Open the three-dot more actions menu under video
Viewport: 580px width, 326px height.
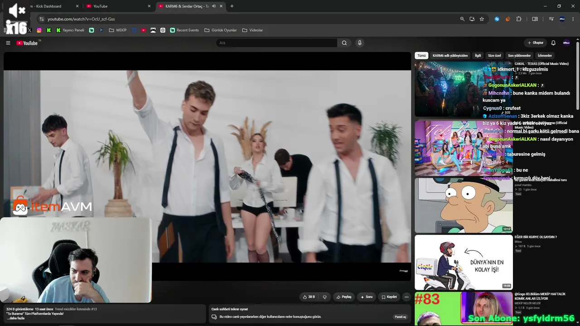tap(406, 297)
